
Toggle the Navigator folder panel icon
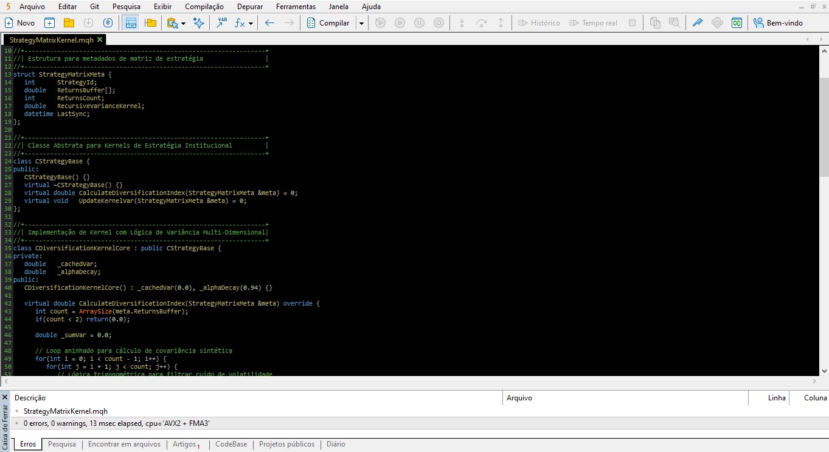(150, 23)
